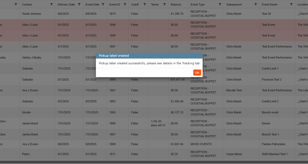This screenshot has width=308, height=164.
Task: Select the Fiestas Patronales event row
Action: [x=154, y=144]
